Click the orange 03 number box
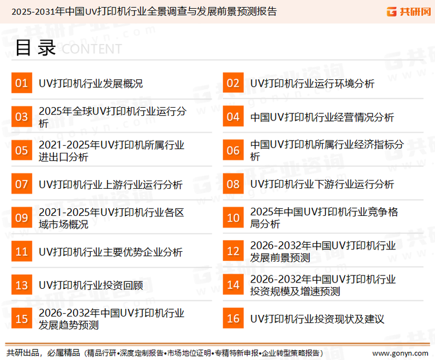The height and width of the screenshot is (360, 435). tap(21, 116)
